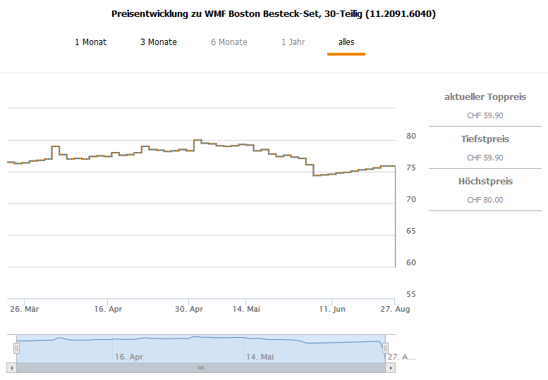Click the right scroll arrow of navigator
Viewport: 548px width, 380px height.
click(391, 368)
